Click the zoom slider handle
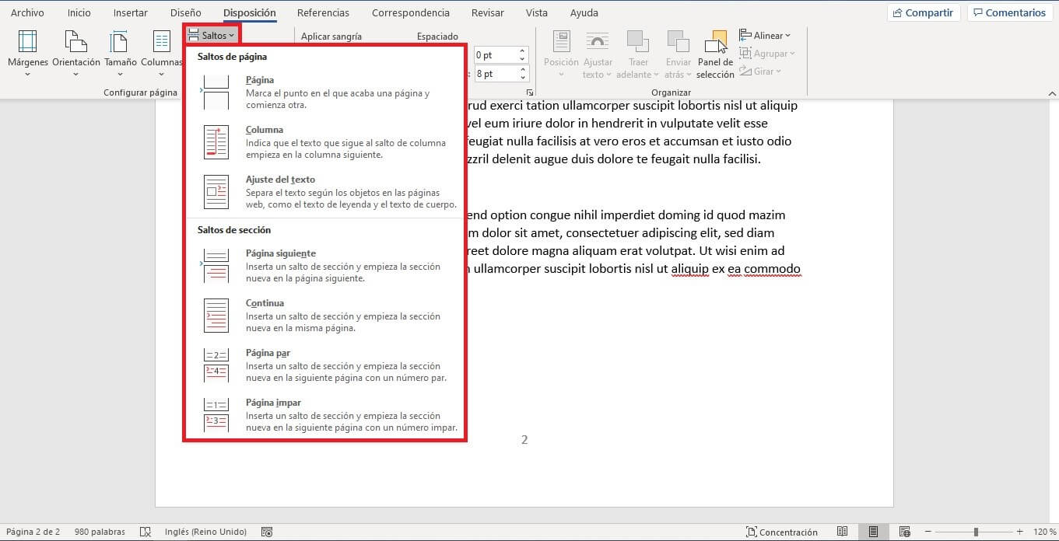1059x541 pixels. (976, 532)
